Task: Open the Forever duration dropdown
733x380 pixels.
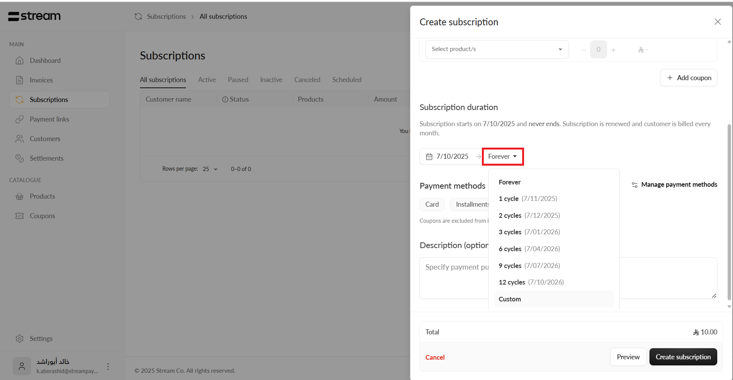Action: (502, 156)
